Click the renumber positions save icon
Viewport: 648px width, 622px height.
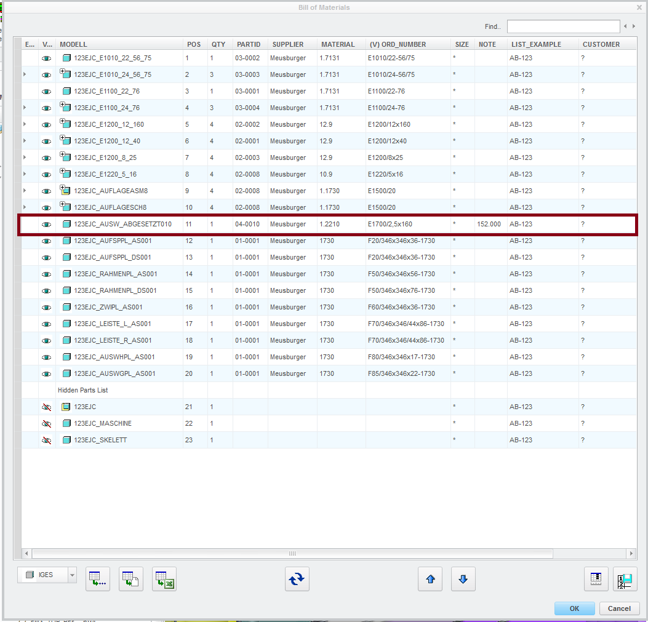[x=625, y=578]
